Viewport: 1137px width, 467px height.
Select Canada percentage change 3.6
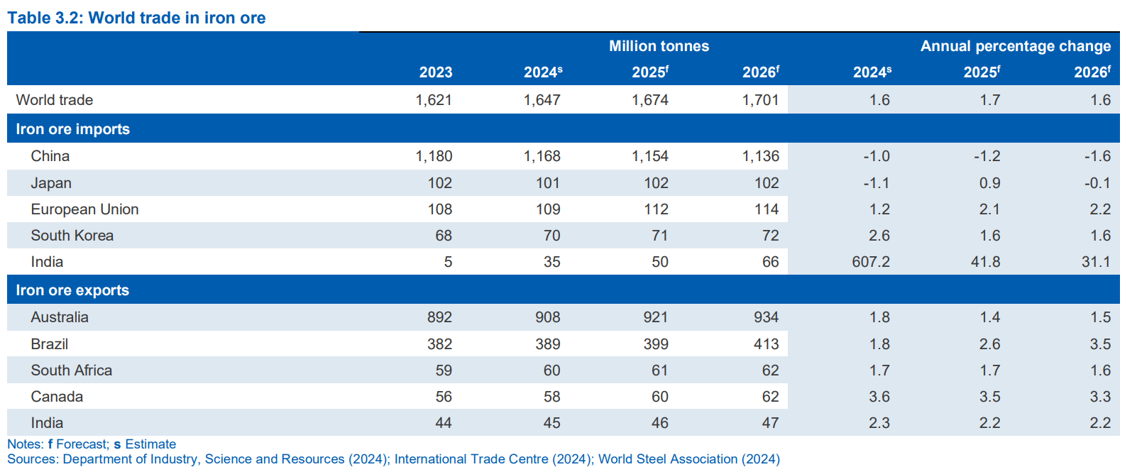pyautogui.click(x=879, y=397)
